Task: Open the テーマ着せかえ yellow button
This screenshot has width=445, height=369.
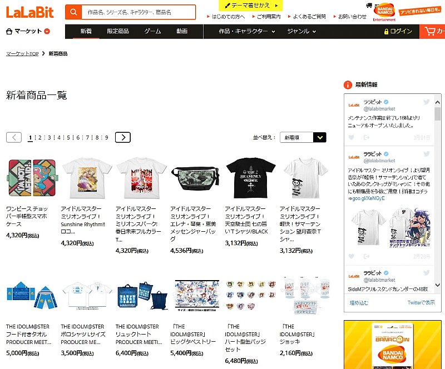Action: [x=251, y=6]
